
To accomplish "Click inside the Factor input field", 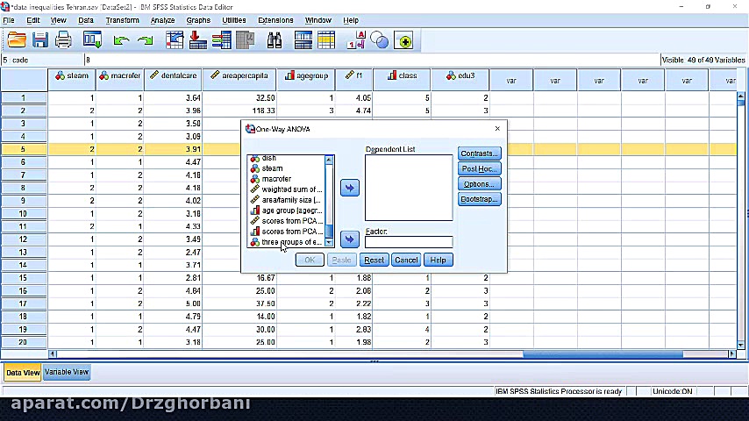I will click(409, 242).
